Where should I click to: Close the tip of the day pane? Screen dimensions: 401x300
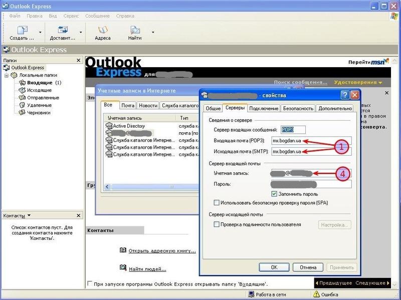click(386, 93)
